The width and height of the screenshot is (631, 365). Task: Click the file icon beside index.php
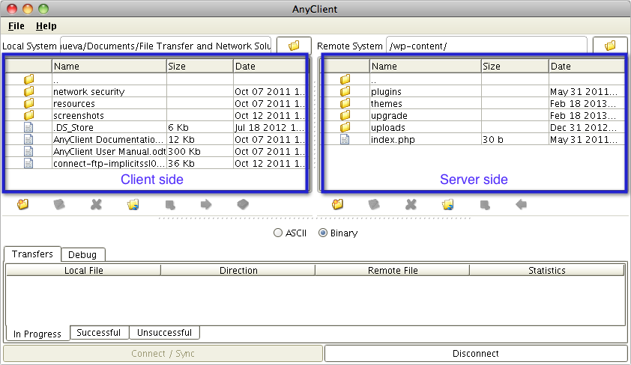tap(345, 139)
